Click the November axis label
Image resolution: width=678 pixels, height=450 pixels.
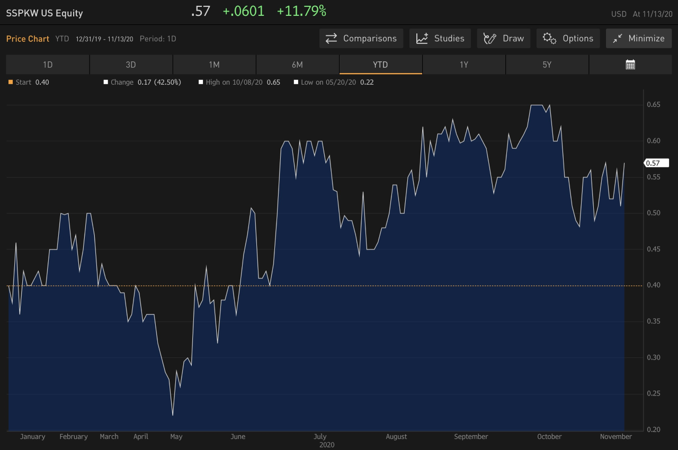(x=616, y=437)
